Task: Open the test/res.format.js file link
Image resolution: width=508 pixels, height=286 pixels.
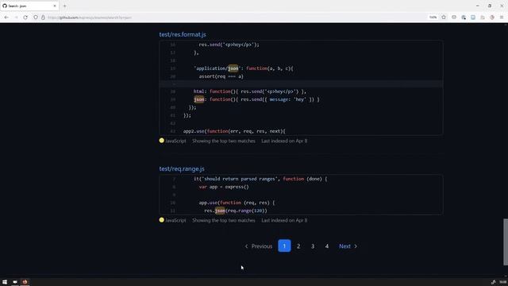Action: pyautogui.click(x=183, y=34)
